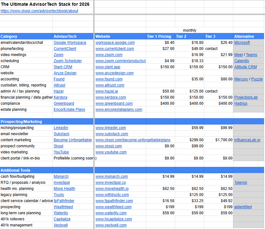
Task: Open the Vestwell link
Action: click(x=61, y=225)
